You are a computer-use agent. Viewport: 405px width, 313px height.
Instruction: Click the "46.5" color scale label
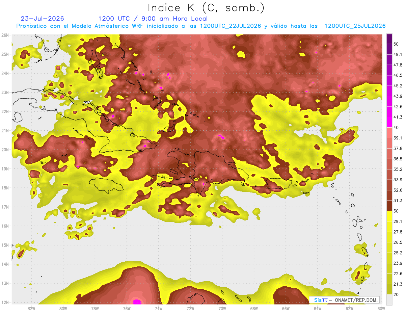click(398, 75)
